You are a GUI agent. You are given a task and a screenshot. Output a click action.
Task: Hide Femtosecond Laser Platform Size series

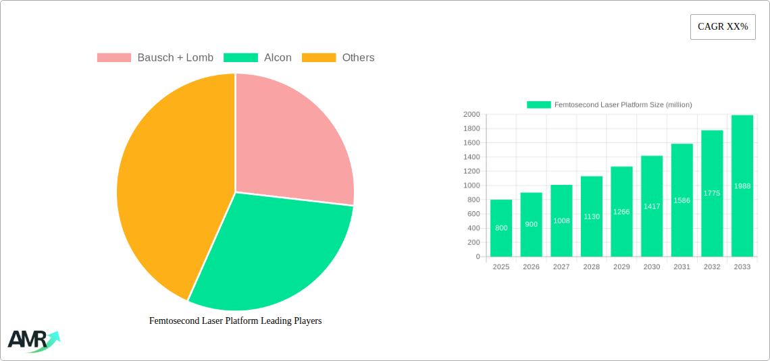[609, 105]
